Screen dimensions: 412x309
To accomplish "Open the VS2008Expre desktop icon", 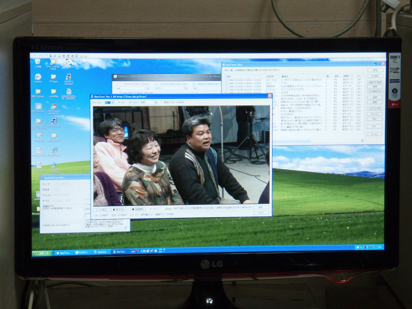I will (x=39, y=166).
